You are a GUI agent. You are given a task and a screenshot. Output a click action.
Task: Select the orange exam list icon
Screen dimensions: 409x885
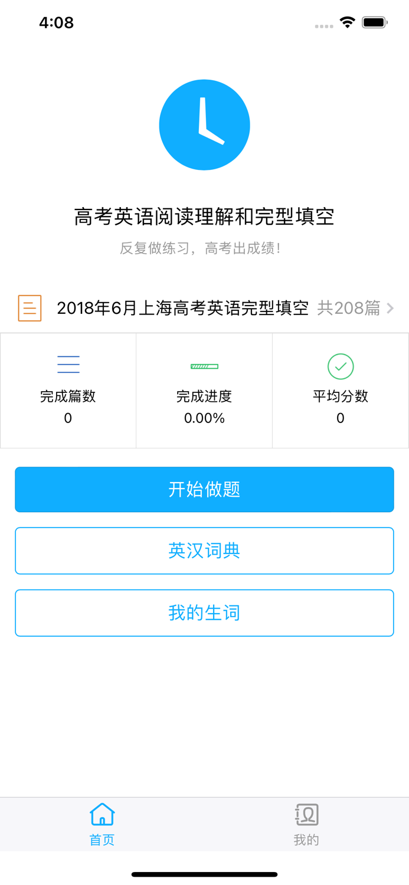(x=30, y=308)
